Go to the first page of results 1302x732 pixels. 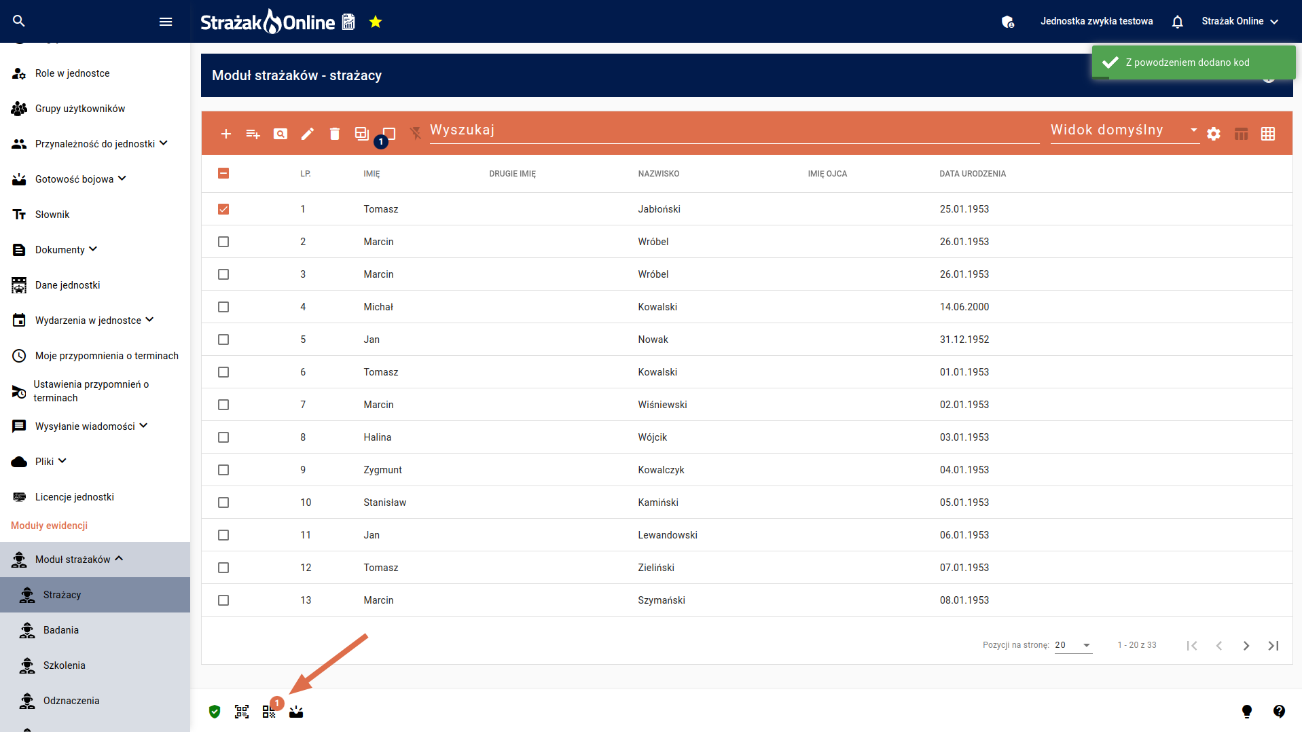(1192, 646)
